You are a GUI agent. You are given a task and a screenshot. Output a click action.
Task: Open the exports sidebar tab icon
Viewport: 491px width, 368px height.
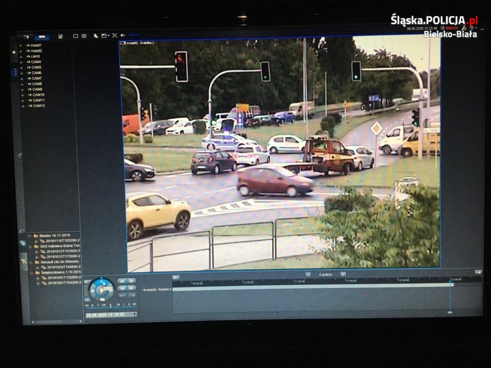click(x=23, y=243)
